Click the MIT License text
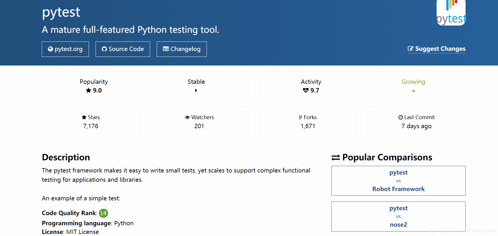The width and height of the screenshot is (498, 236). click(83, 232)
